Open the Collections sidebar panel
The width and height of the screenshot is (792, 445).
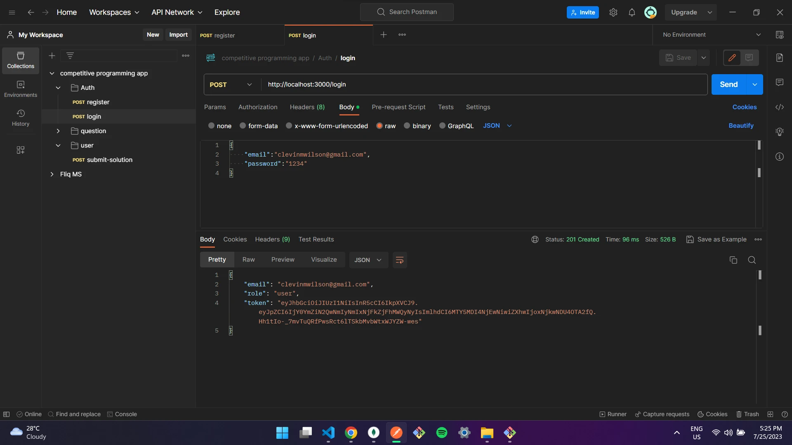(x=21, y=61)
